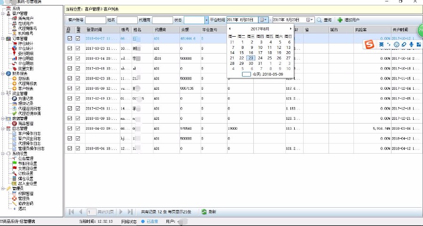
Task: Open 总报表 report
Action: [x=24, y=78]
